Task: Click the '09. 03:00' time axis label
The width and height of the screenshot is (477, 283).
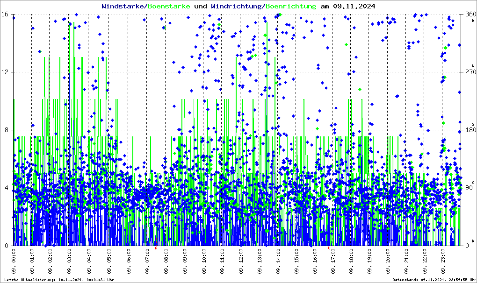Action: tap(69, 262)
